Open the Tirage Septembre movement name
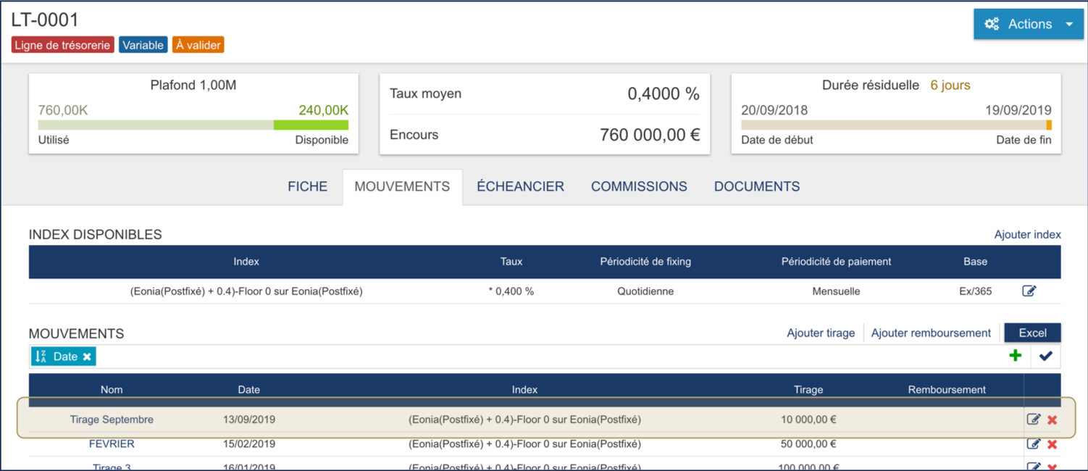The height and width of the screenshot is (471, 1088). pyautogui.click(x=112, y=420)
